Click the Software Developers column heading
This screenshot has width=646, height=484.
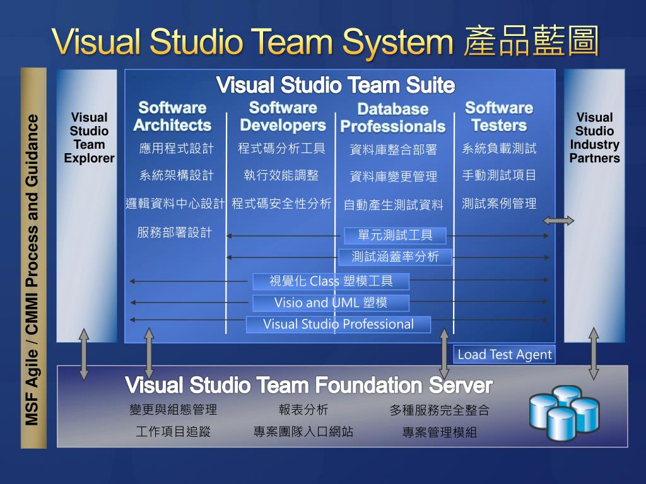(x=283, y=117)
